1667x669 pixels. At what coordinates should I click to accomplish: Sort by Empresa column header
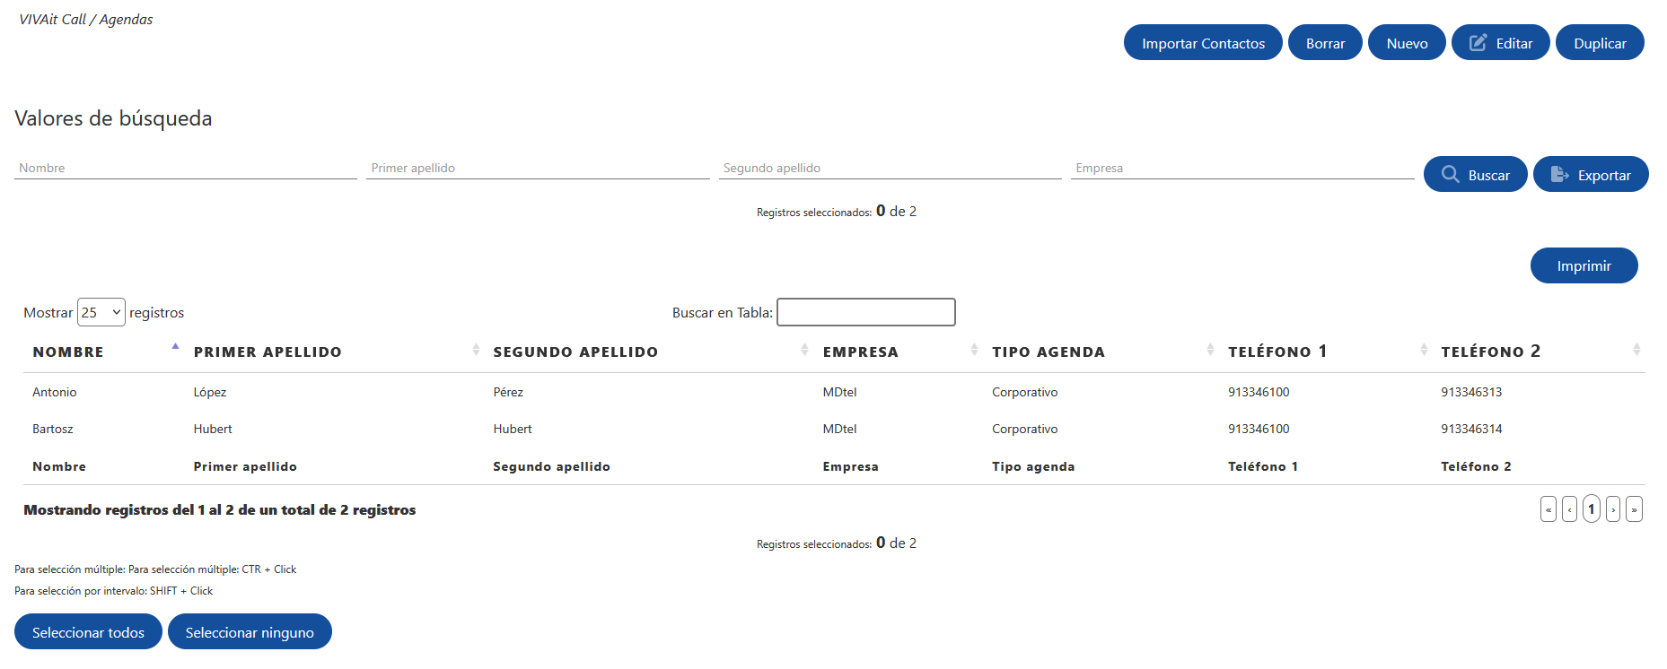click(x=860, y=352)
